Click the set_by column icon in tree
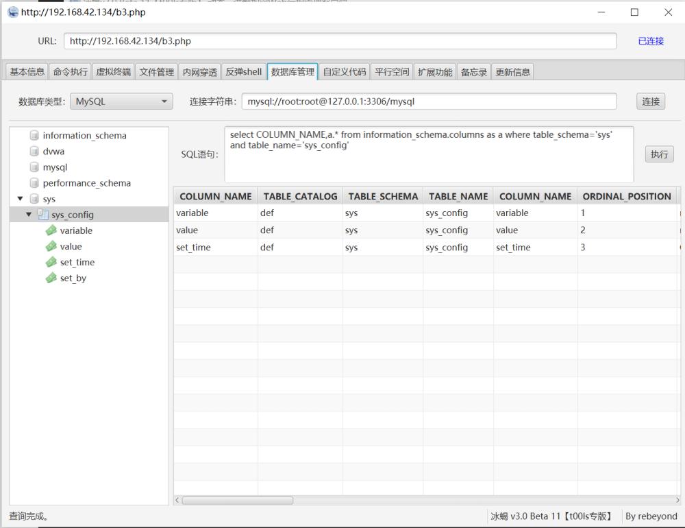The image size is (685, 528). tap(51, 278)
